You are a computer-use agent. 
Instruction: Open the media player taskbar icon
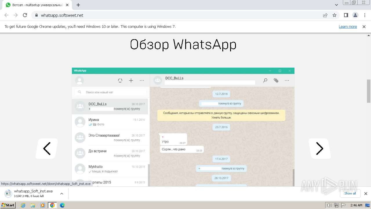[x=43, y=205]
